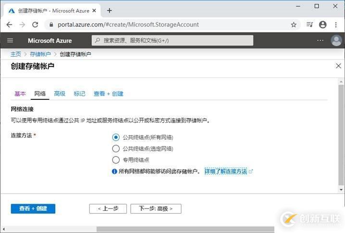Click the lock icon in the address bar
The width and height of the screenshot is (345, 233).
tap(51, 25)
